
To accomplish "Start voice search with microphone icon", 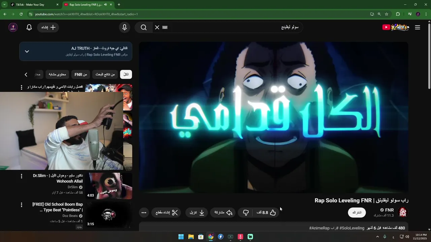I will [125, 28].
